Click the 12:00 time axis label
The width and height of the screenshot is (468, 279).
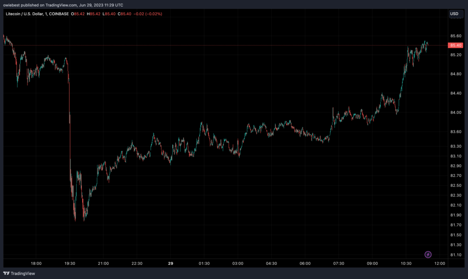pyautogui.click(x=439, y=263)
